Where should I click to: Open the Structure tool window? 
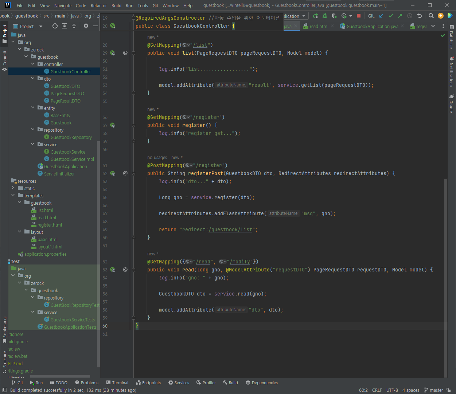[4, 362]
